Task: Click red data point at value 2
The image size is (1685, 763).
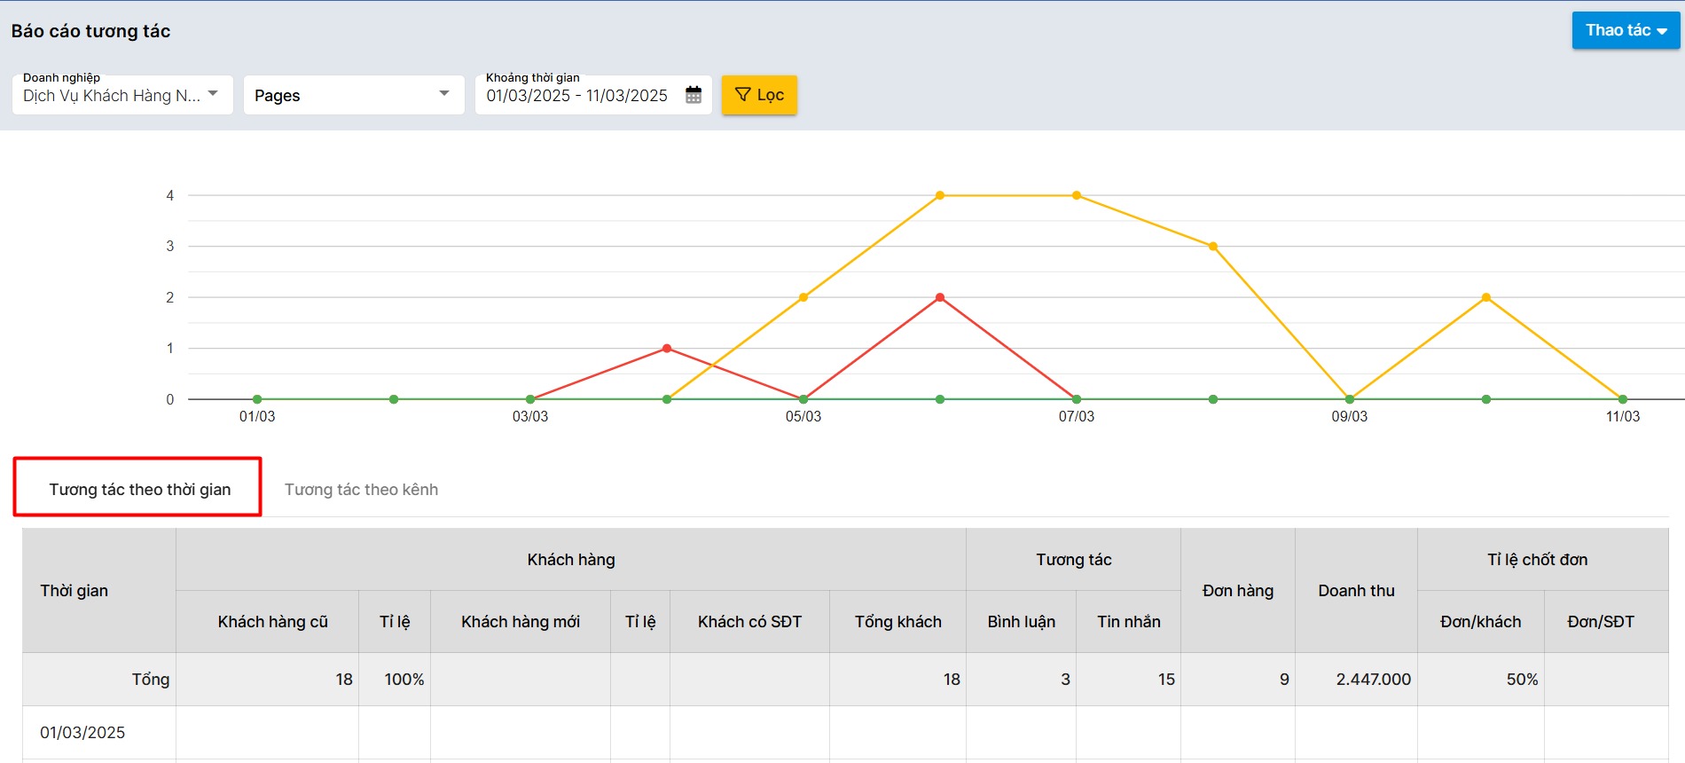Action: [940, 297]
